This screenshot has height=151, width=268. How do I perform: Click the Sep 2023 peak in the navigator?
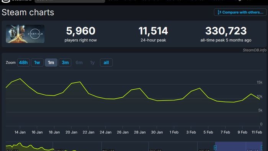tap(20, 143)
